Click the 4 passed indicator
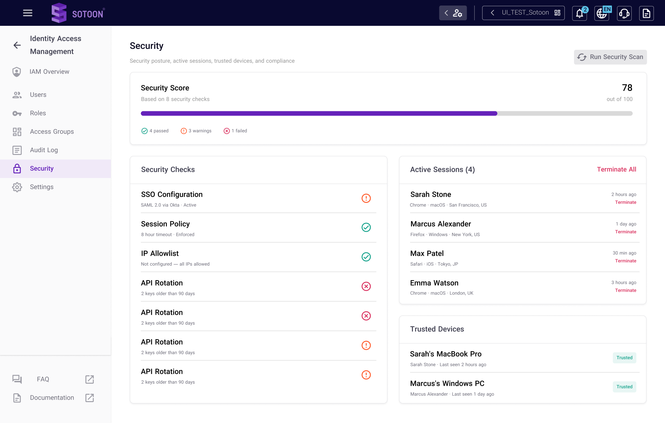This screenshot has height=423, width=665. point(155,131)
